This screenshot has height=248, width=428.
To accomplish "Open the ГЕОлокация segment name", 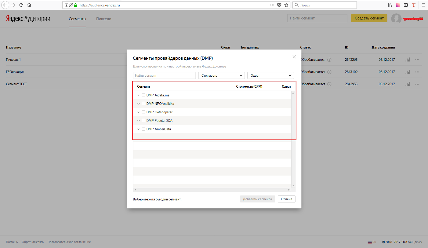I will pos(15,72).
